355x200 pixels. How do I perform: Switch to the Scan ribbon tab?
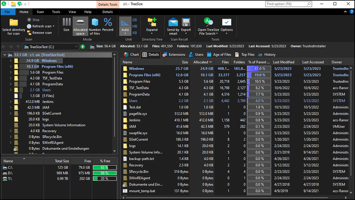(x=40, y=12)
